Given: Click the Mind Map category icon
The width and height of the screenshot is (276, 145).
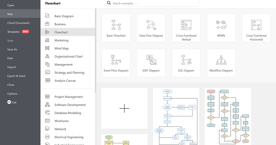Looking at the screenshot, I should pyautogui.click(x=47, y=48).
